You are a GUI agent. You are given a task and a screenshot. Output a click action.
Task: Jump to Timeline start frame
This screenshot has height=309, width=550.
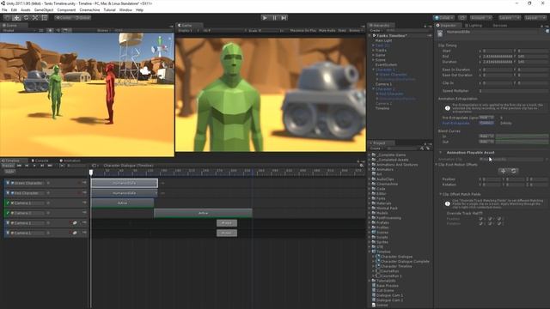click(19, 166)
